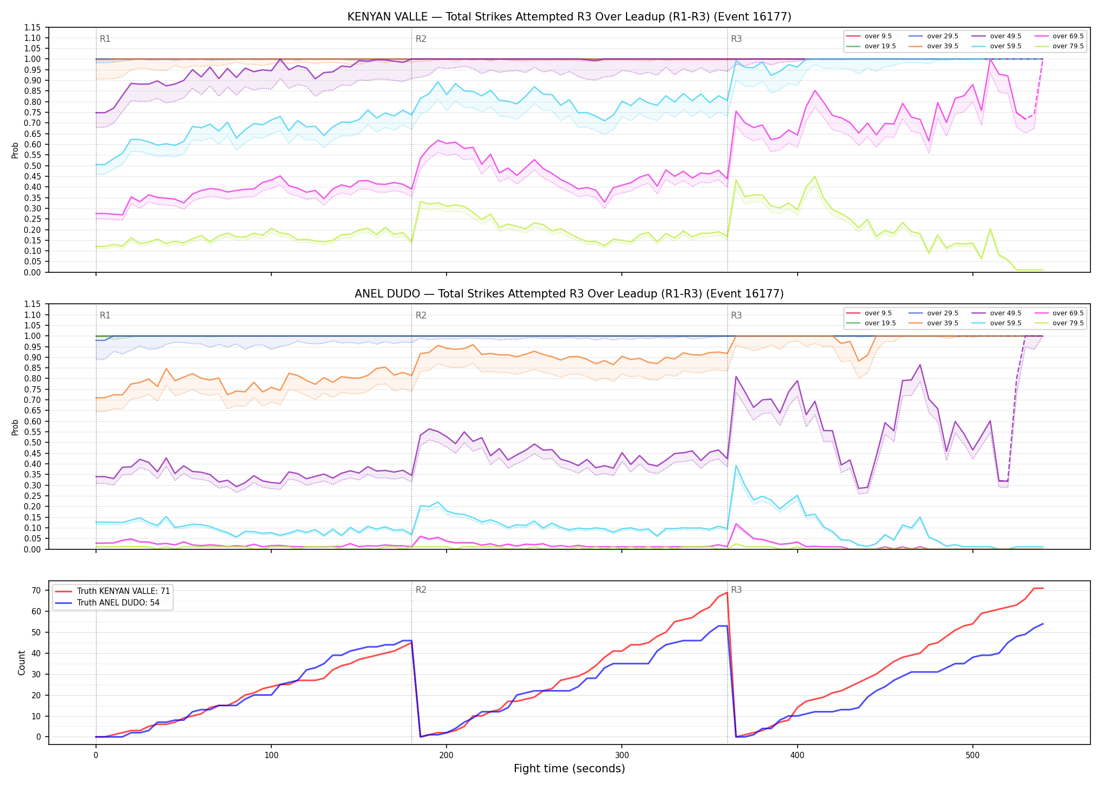Click 'Truth ANEL DUDO: 54' legend label

pyautogui.click(x=118, y=603)
